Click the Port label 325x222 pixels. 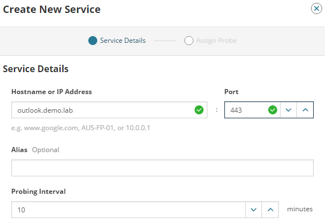click(231, 92)
